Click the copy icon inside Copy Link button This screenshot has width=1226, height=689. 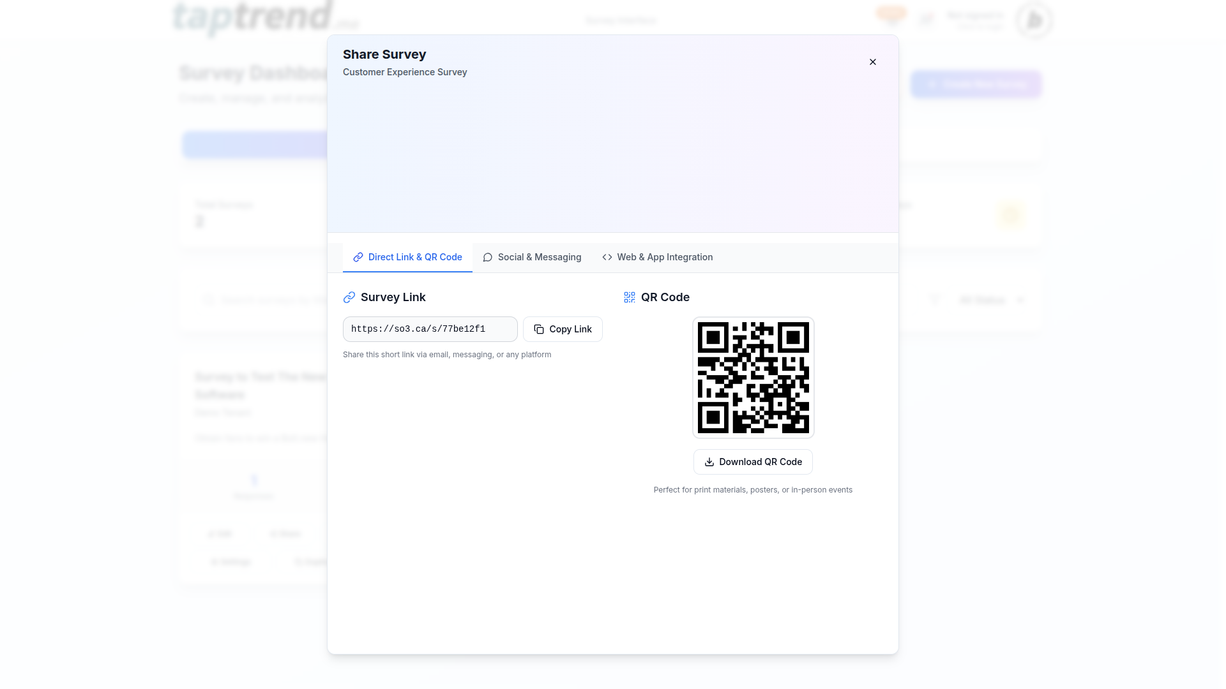[539, 329]
